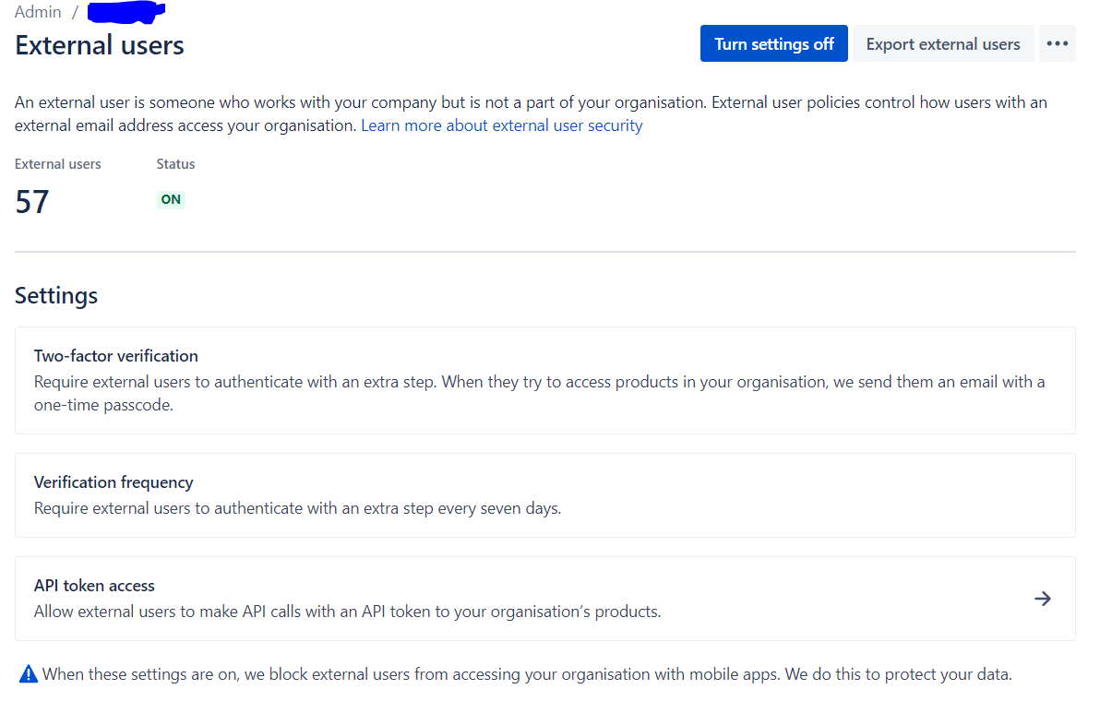Click the blue warning triangle icon
The width and height of the screenshot is (1112, 725).
pos(29,674)
